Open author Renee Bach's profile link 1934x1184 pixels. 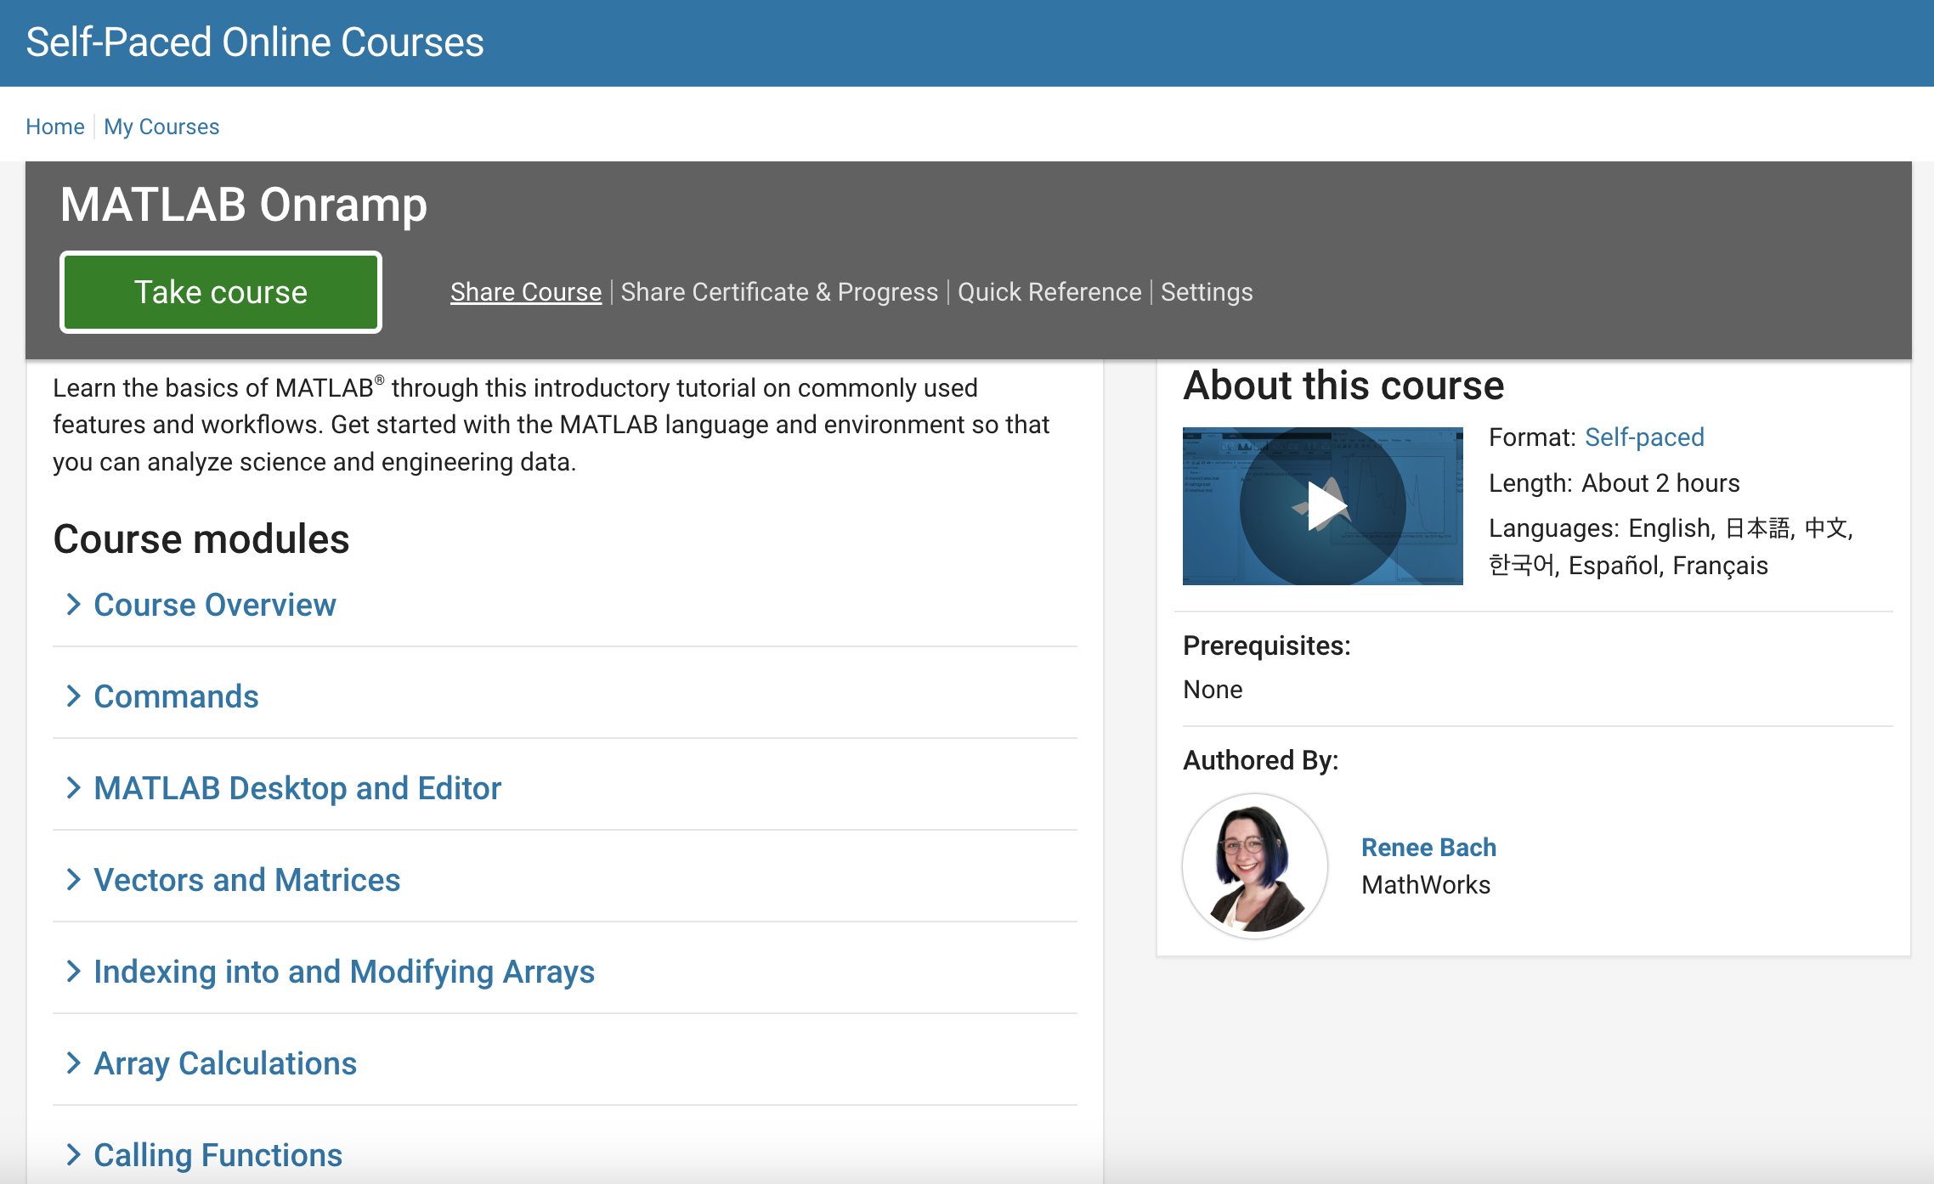pyautogui.click(x=1428, y=848)
